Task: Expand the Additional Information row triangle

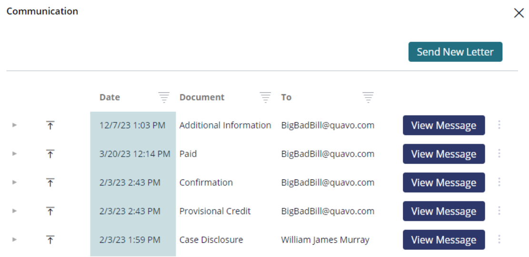Action: click(14, 125)
